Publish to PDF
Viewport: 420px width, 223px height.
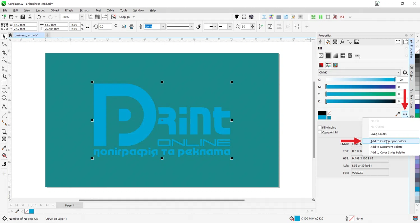[x=342, y=17]
